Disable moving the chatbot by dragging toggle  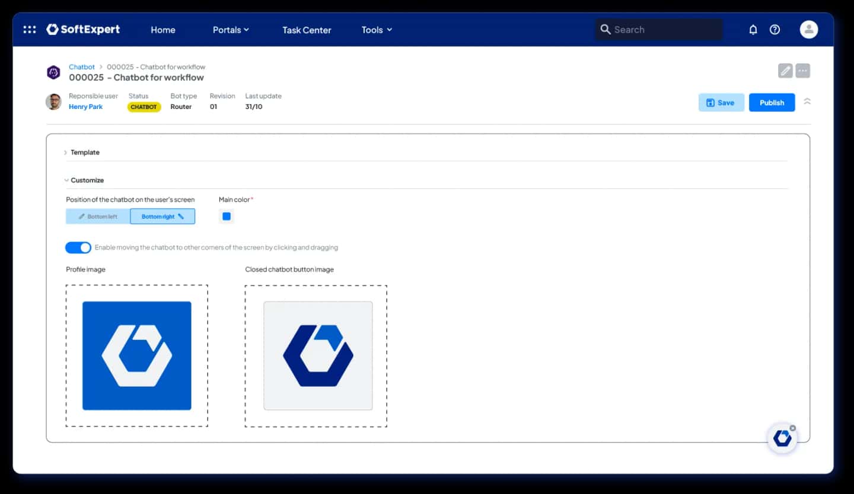(x=78, y=248)
